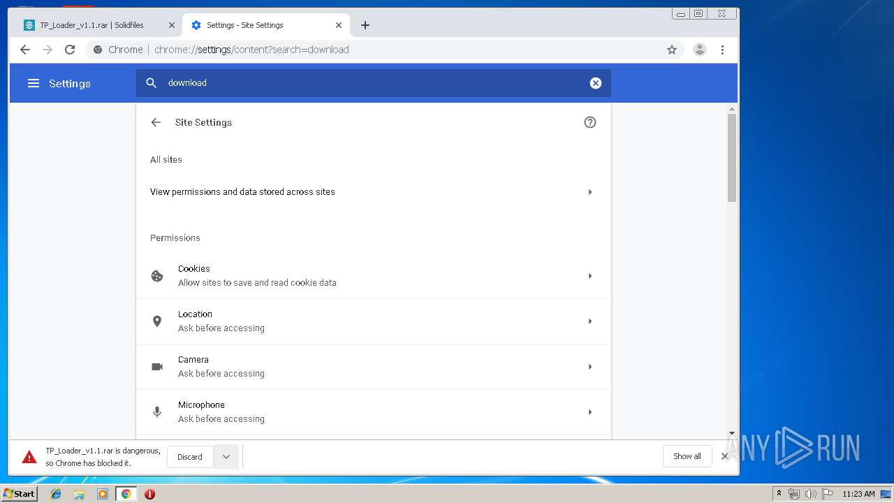The image size is (894, 503).
Task: Click the Action Center flag icon
Action: (827, 494)
